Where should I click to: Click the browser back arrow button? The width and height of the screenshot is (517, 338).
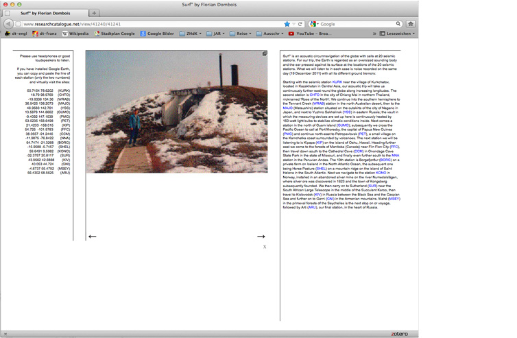(8, 24)
